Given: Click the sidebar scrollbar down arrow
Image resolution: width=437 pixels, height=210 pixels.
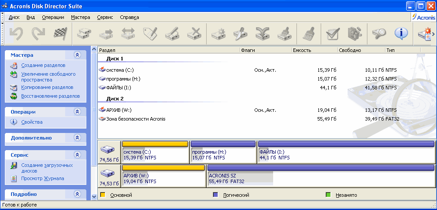Looking at the screenshot, I should (94, 197).
